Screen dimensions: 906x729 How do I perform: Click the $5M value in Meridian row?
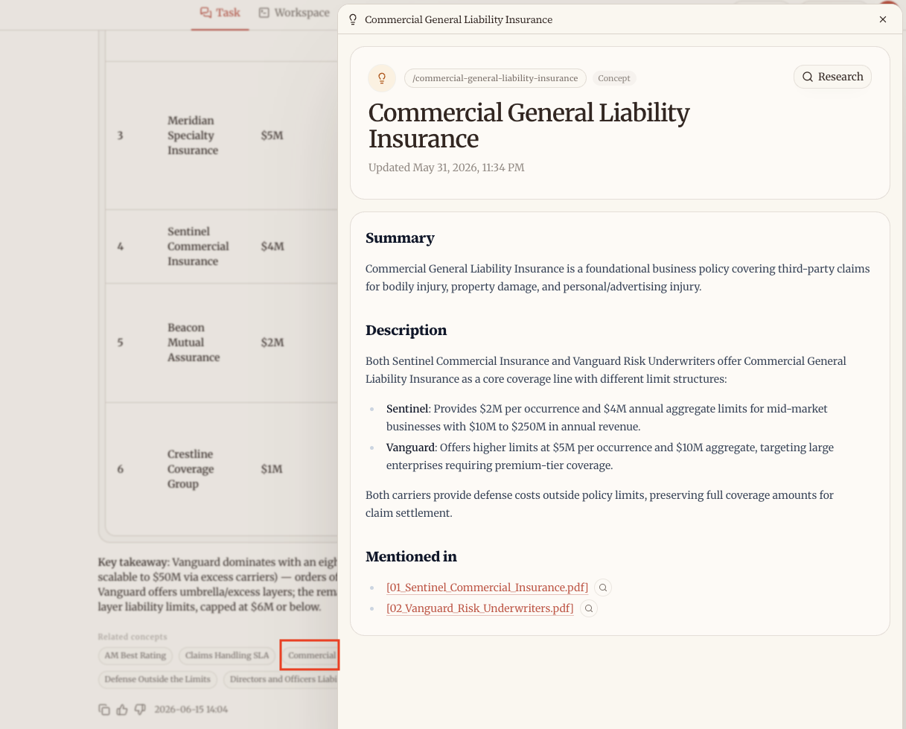point(272,136)
